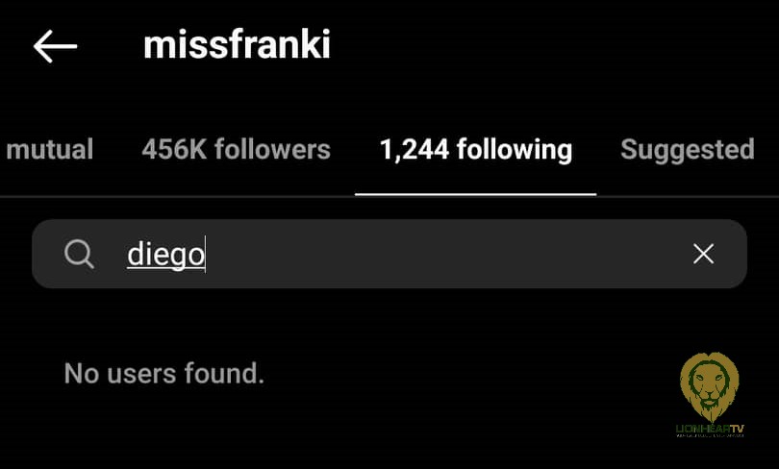Click the LionhearTV lion head logo
The height and width of the screenshot is (469, 779).
(x=710, y=386)
